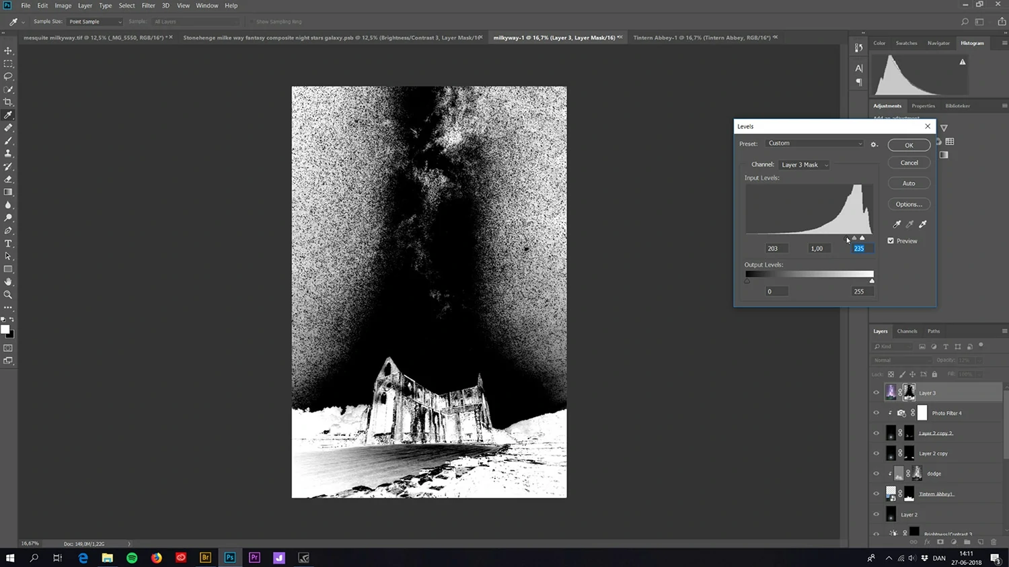Select the Lasso tool
The height and width of the screenshot is (567, 1009).
[x=8, y=77]
